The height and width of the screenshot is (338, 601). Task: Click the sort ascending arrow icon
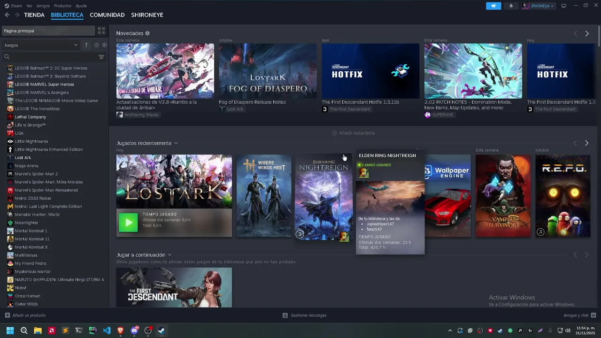pos(86,45)
